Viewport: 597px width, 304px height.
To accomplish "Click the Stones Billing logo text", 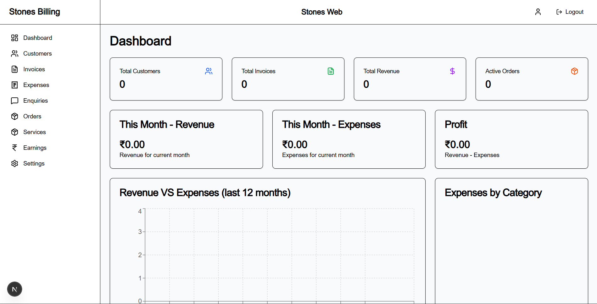I will [x=35, y=12].
